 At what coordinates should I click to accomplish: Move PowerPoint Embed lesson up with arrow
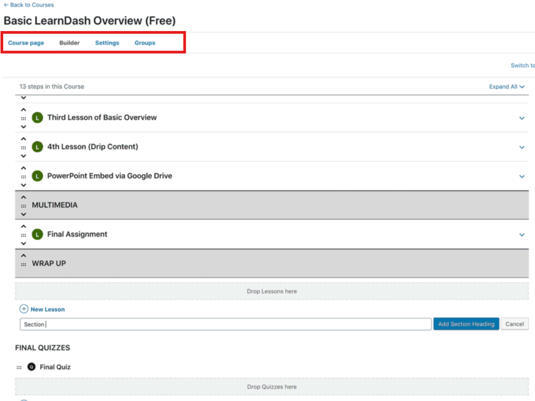[23, 167]
